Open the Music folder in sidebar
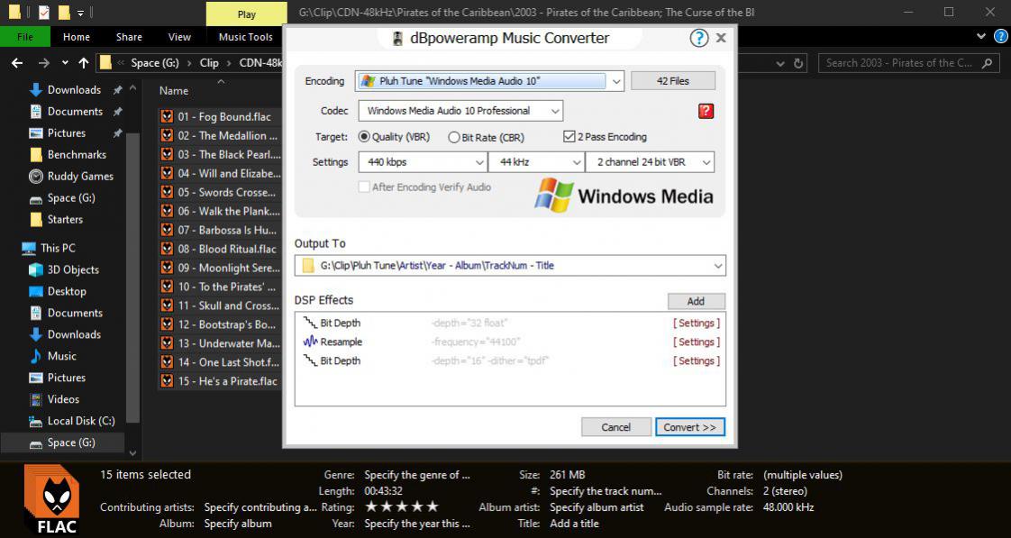 (61, 356)
